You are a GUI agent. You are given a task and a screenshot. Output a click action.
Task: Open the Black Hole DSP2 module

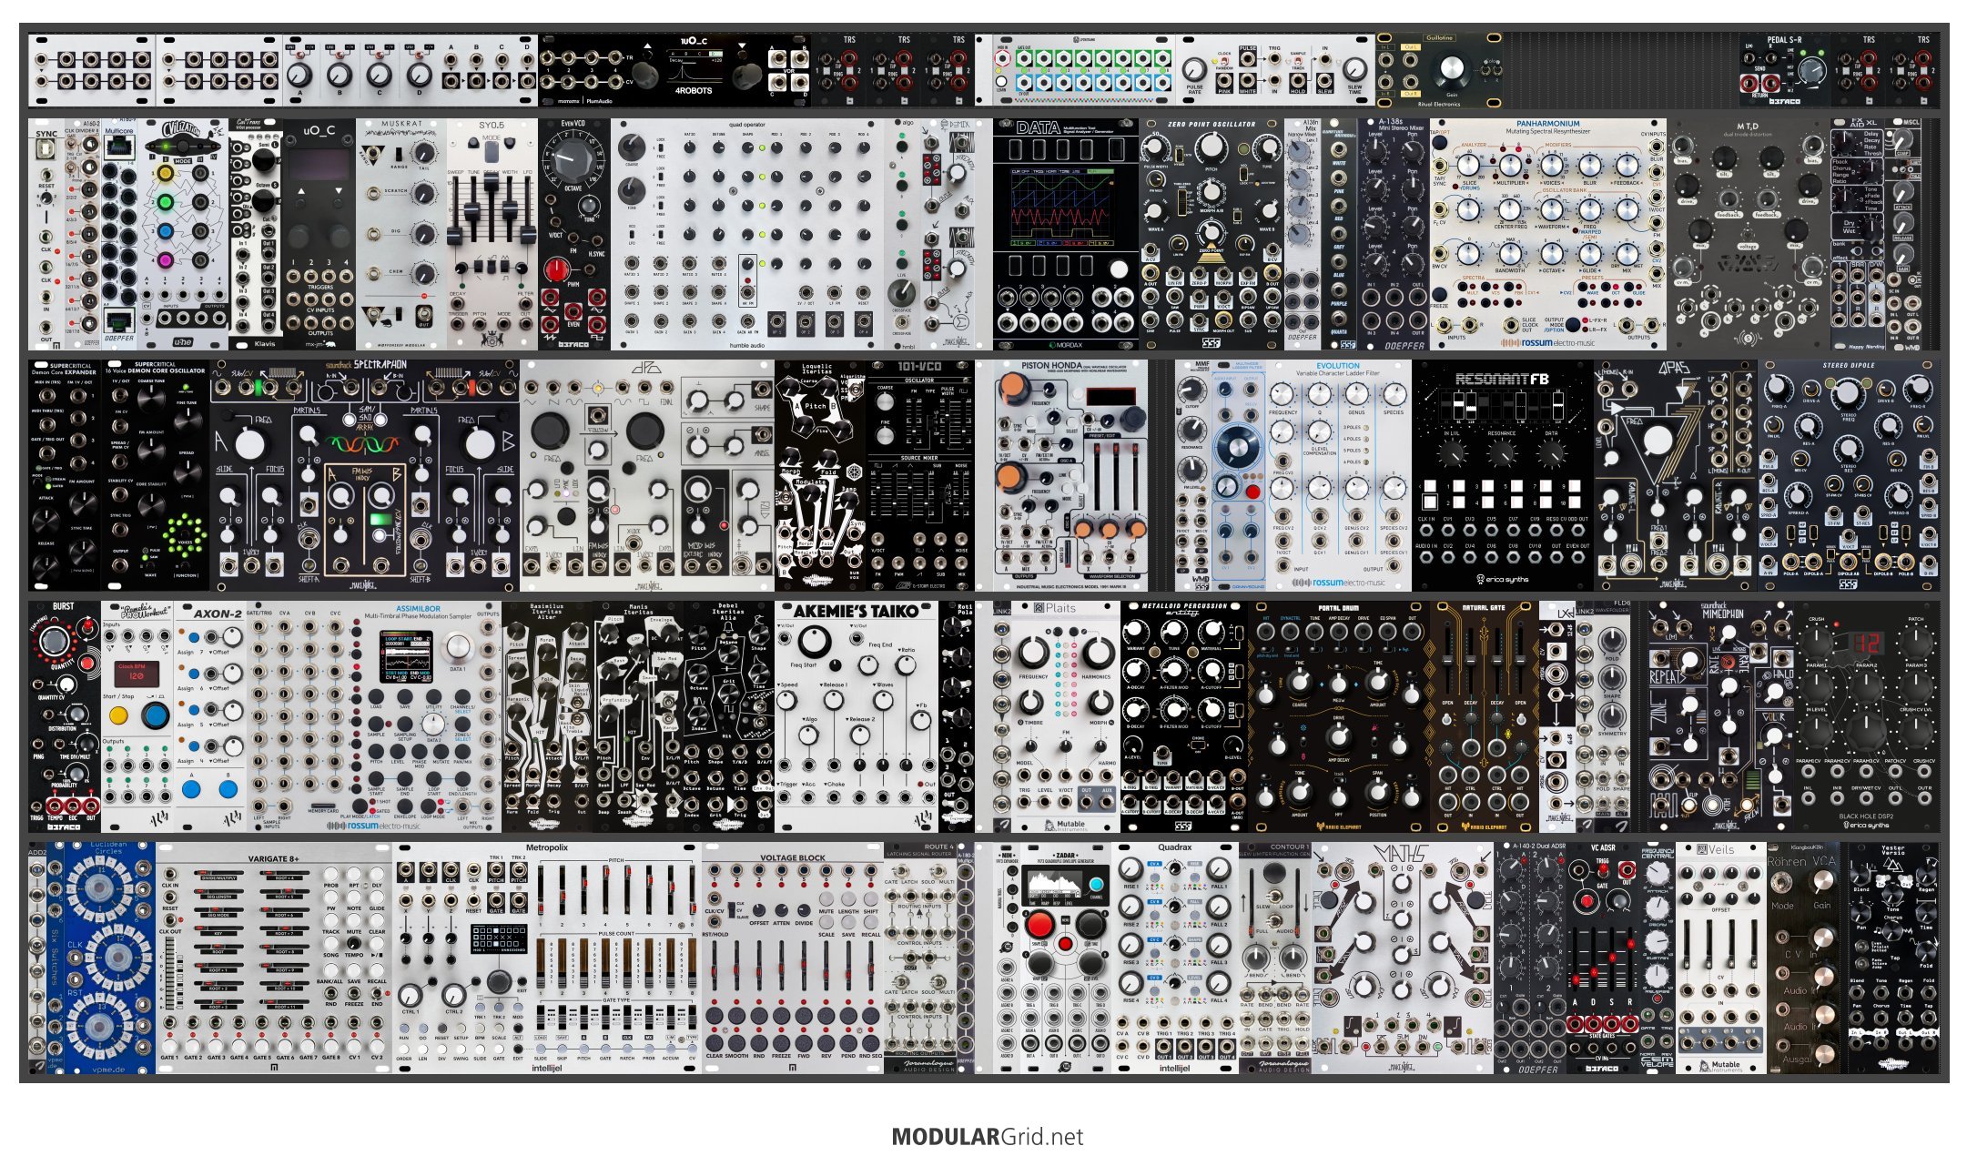click(1867, 716)
